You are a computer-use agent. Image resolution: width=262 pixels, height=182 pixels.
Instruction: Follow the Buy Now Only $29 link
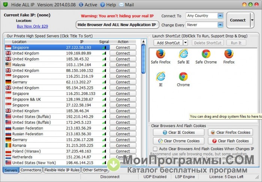33,27
